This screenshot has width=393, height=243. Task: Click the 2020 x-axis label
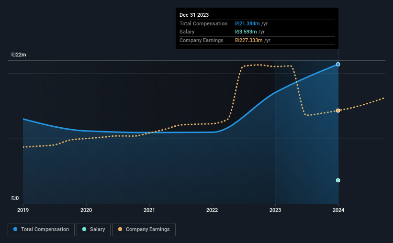(86, 210)
